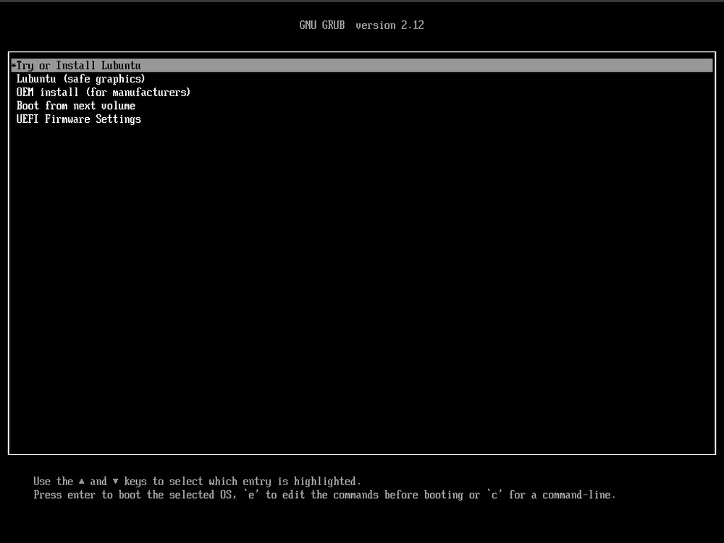Select Lubuntu (safe graphics) boot option

(x=80, y=79)
